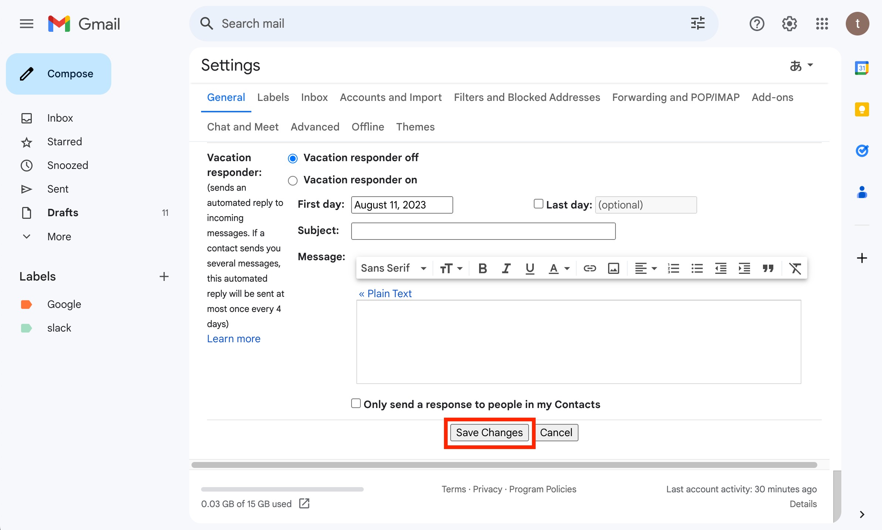Create new label plus icon
The image size is (882, 530).
[x=164, y=276]
